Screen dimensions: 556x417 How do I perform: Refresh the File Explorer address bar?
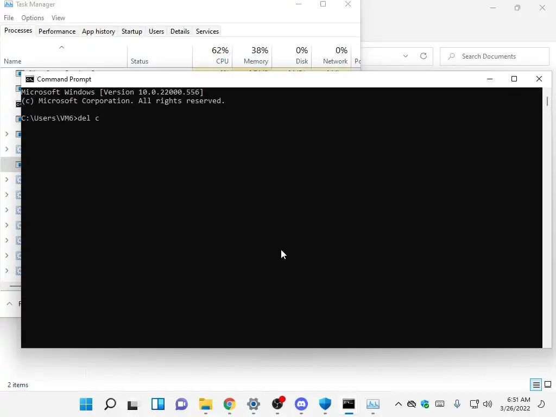424,56
